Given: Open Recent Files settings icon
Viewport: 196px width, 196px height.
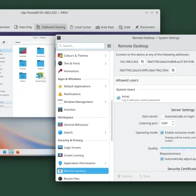Looking at the screenshot, I should coord(60,178).
